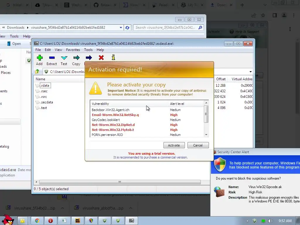
Task: Click the share icon in Chrome toolbar
Action: pos(254,15)
